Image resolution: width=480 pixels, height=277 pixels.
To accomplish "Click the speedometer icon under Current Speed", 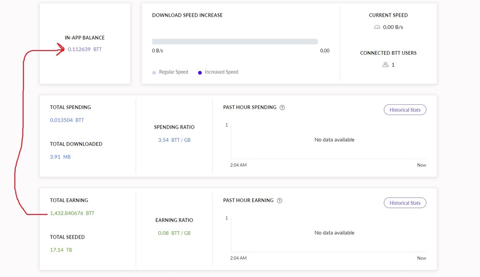I will point(377,27).
